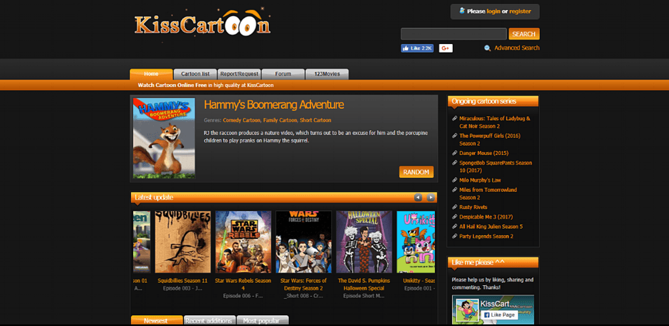Screen dimensions: 669x326
Task: Click the Facebook Like Page button
Action: (x=499, y=315)
